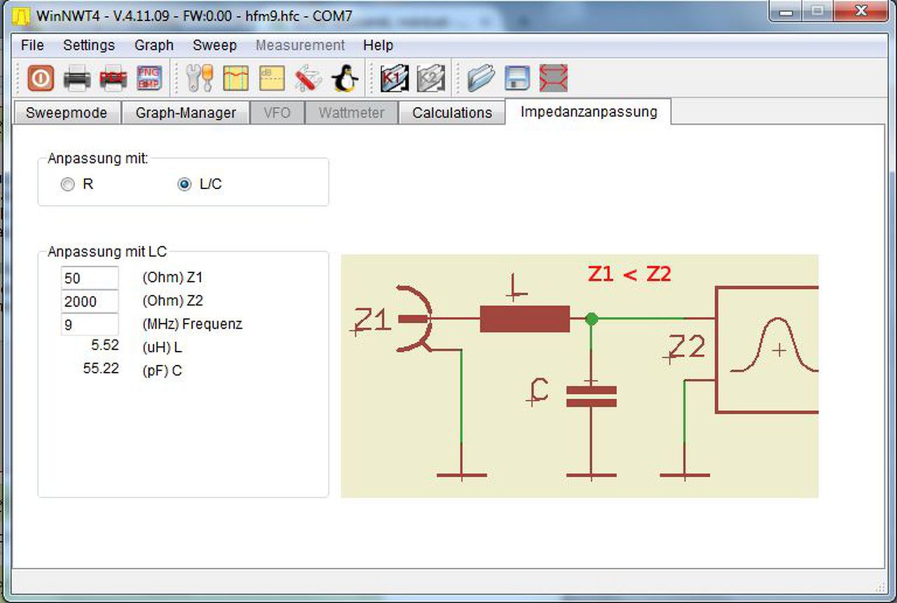Switch to the Sweepmode tab

point(67,113)
